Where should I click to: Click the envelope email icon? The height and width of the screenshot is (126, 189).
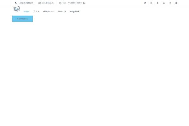40,3
